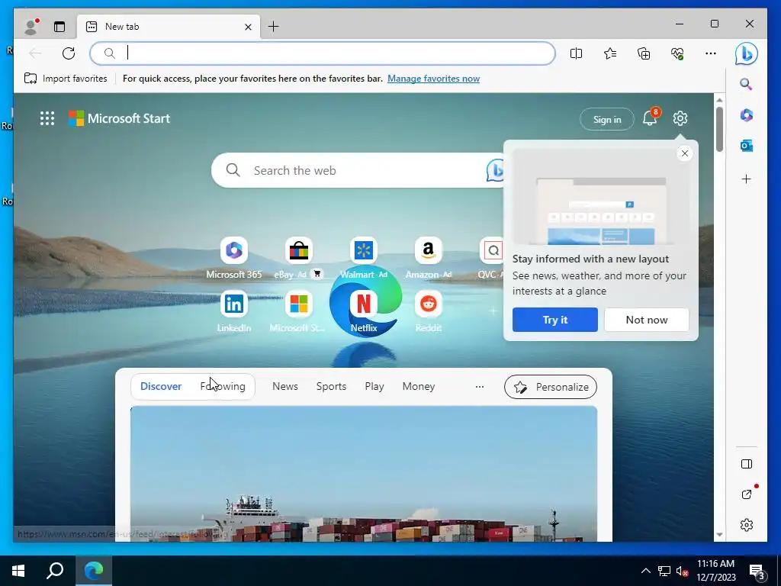Expand more feed categories ellipsis
This screenshot has height=586, width=781.
click(480, 387)
